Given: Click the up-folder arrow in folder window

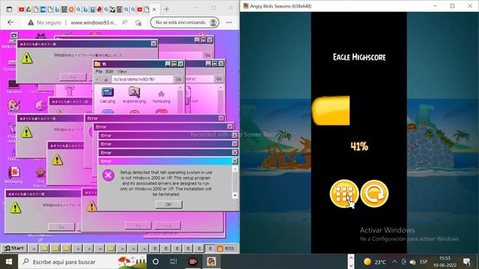Looking at the screenshot, I should pos(106,80).
